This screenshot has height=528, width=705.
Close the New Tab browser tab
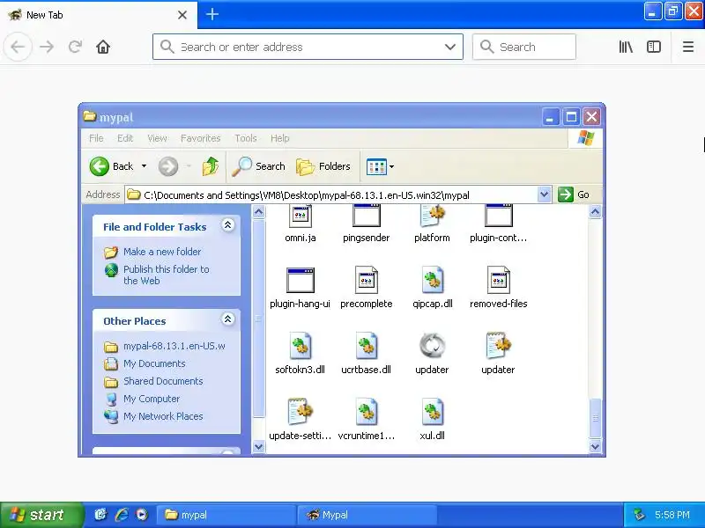[182, 15]
